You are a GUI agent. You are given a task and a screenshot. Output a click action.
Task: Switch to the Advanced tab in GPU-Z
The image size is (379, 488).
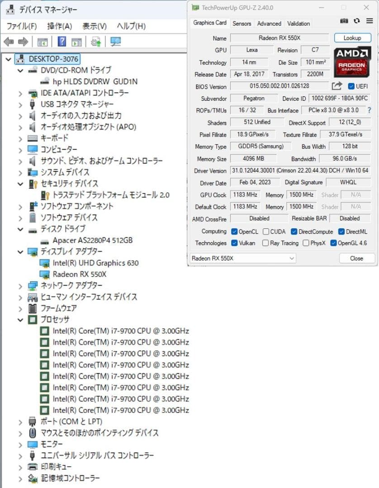pyautogui.click(x=269, y=23)
